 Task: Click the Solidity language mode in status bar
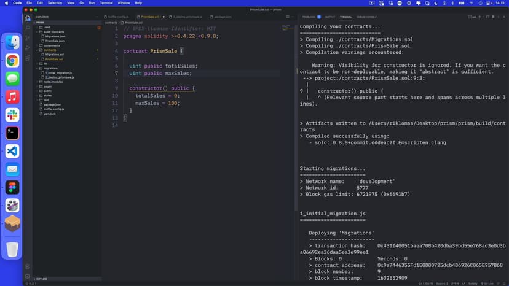pos(472,284)
